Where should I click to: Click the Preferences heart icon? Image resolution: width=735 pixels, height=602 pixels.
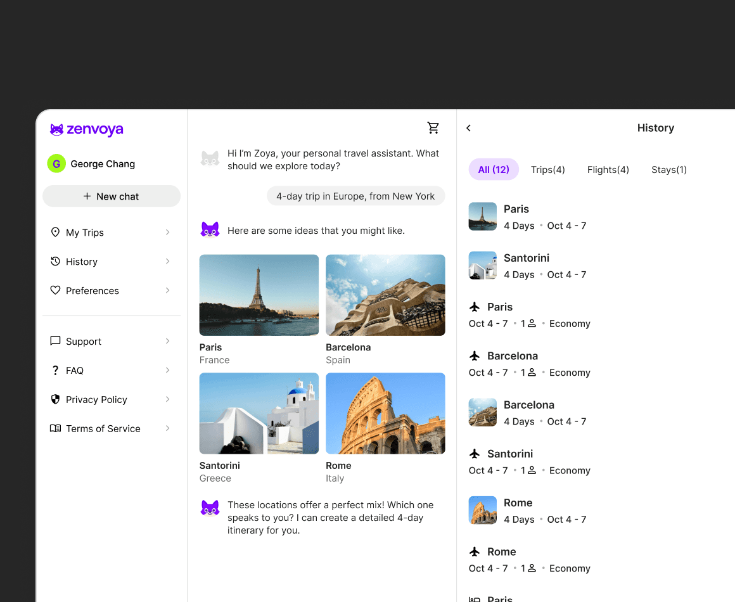(55, 291)
